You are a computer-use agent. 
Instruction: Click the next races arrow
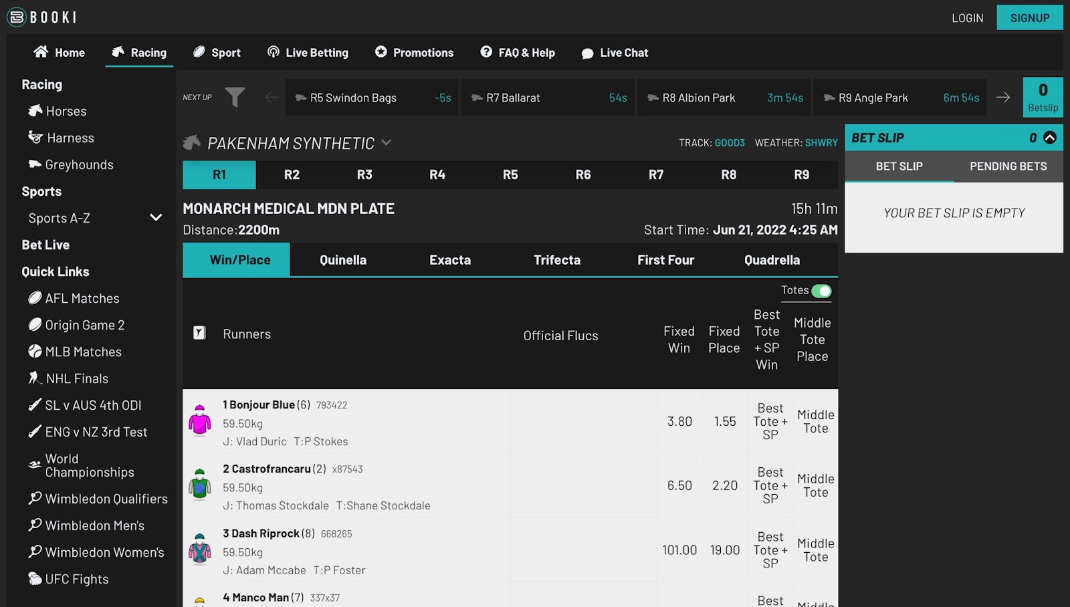[x=1003, y=97]
